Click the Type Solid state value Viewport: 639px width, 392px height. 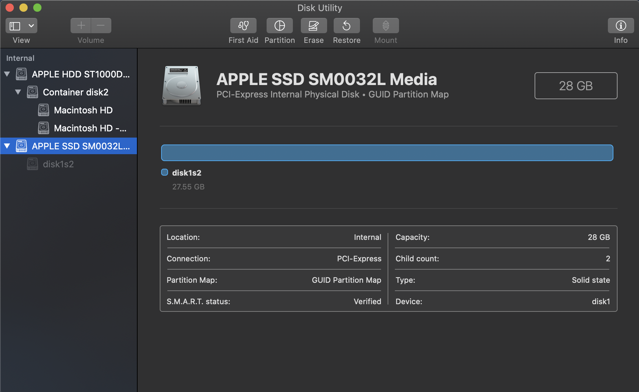591,280
